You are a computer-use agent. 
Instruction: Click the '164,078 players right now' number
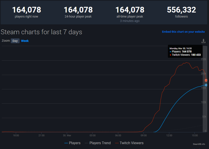pyautogui.click(x=27, y=10)
